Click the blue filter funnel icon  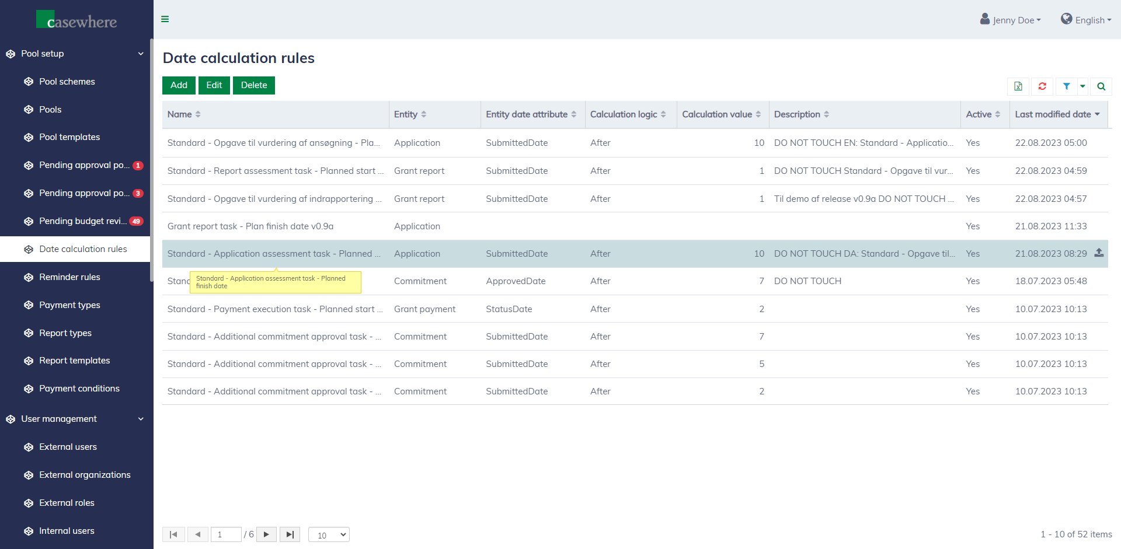[x=1066, y=86]
